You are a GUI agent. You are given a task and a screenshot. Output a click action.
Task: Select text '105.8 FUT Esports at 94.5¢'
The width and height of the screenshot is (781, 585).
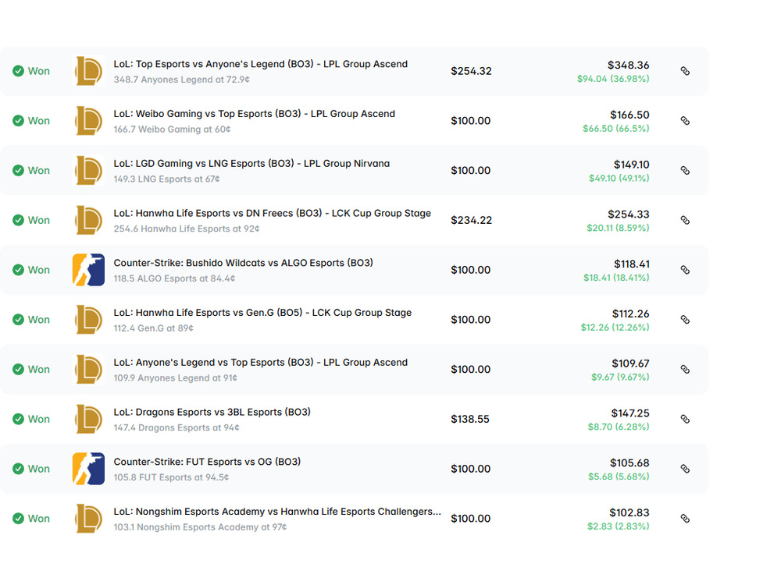click(x=171, y=477)
